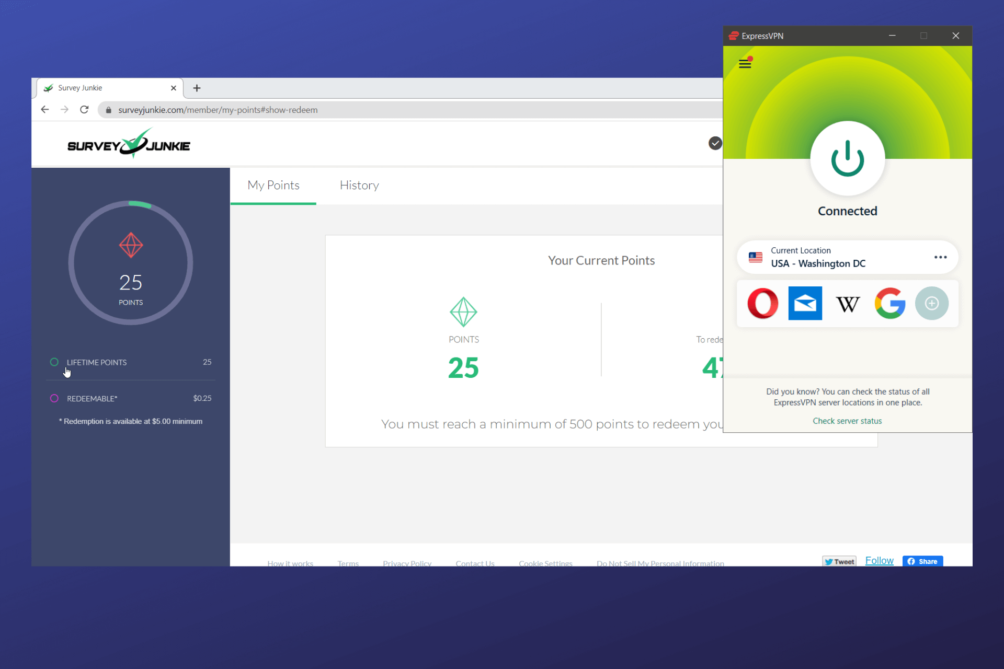The width and height of the screenshot is (1004, 669).
Task: Open the Privacy Policy footer link
Action: tap(407, 563)
